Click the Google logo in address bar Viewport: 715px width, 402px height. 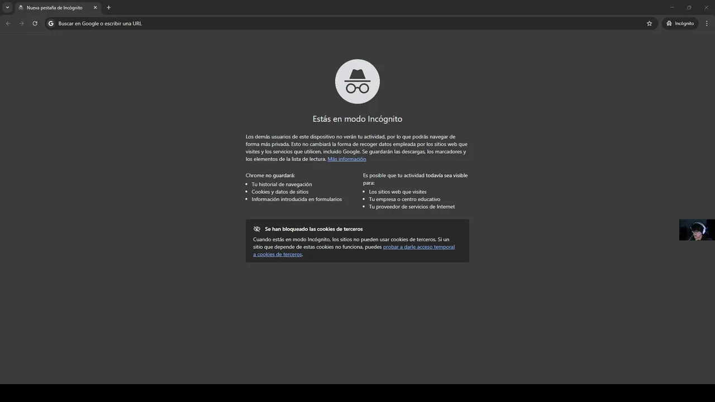click(51, 23)
